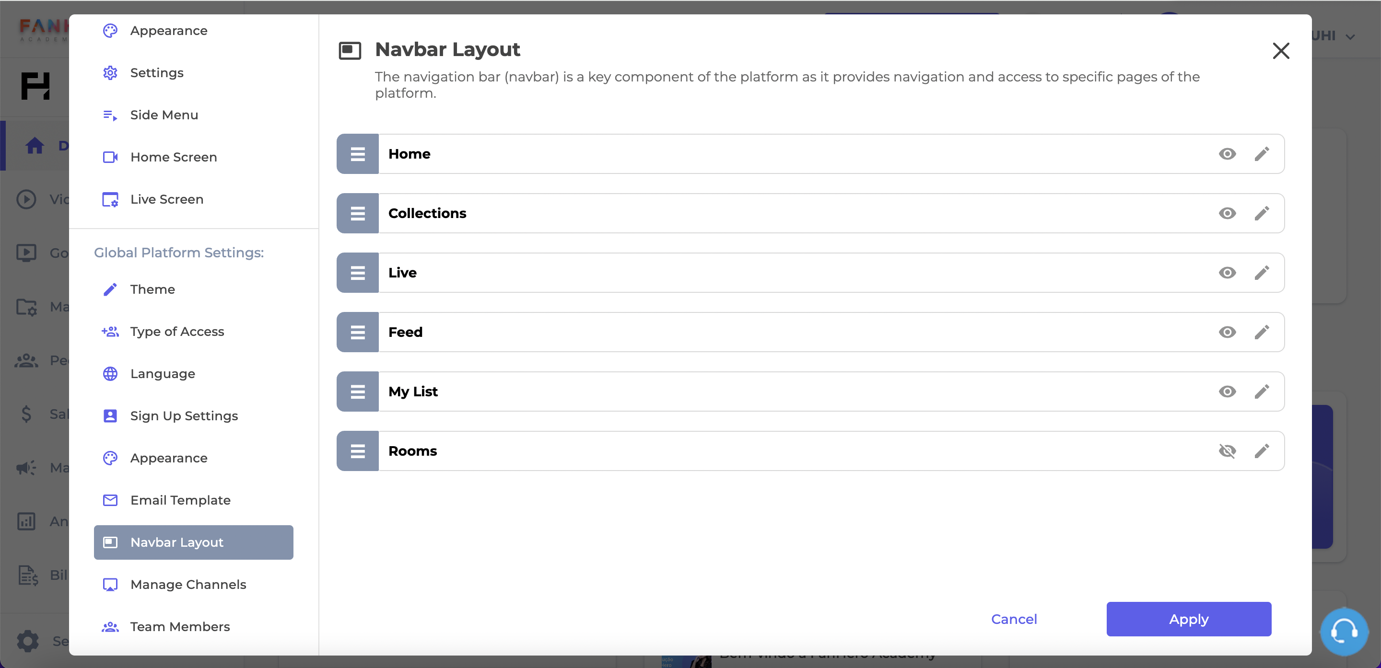Image resolution: width=1381 pixels, height=668 pixels.
Task: Click the Apply button to save changes
Action: [1189, 619]
